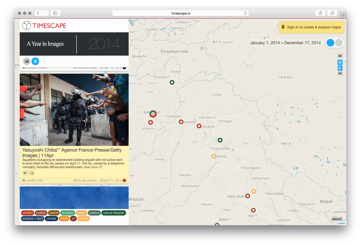This screenshot has width=361, height=246.
Task: Enable the Sa satellite map layer
Action: 340,73
